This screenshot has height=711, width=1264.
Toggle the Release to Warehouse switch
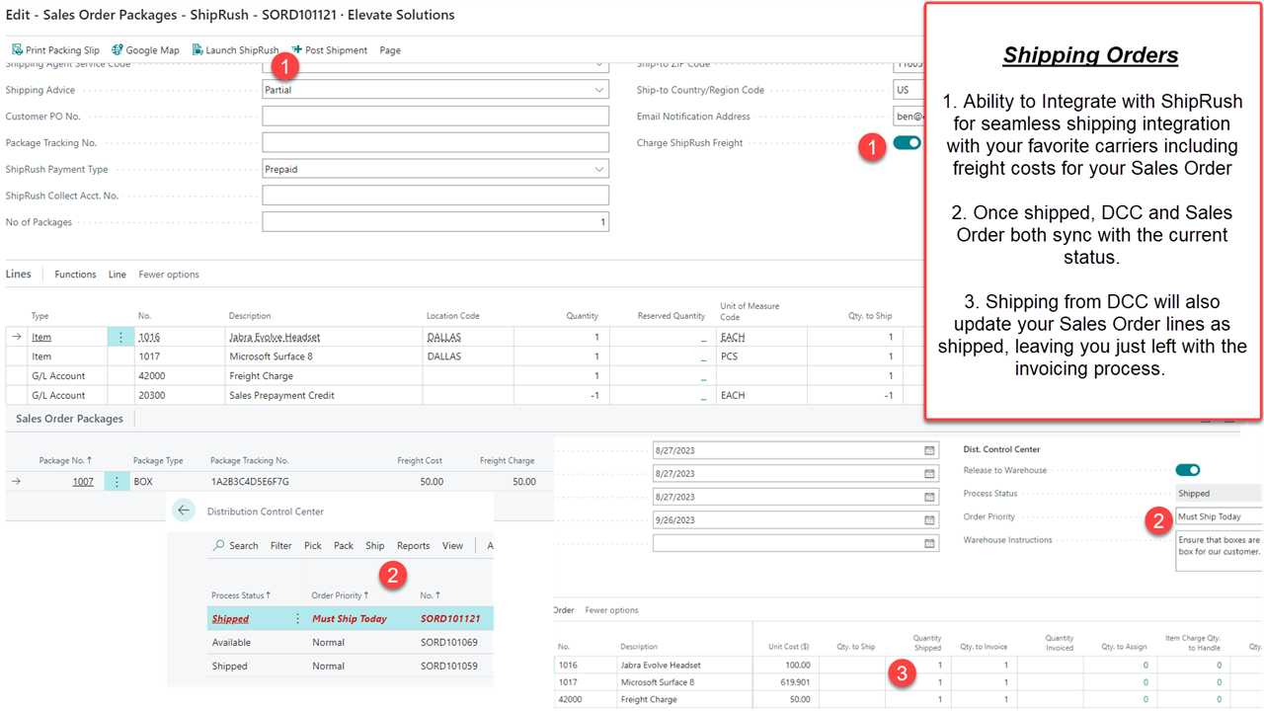coord(1188,470)
